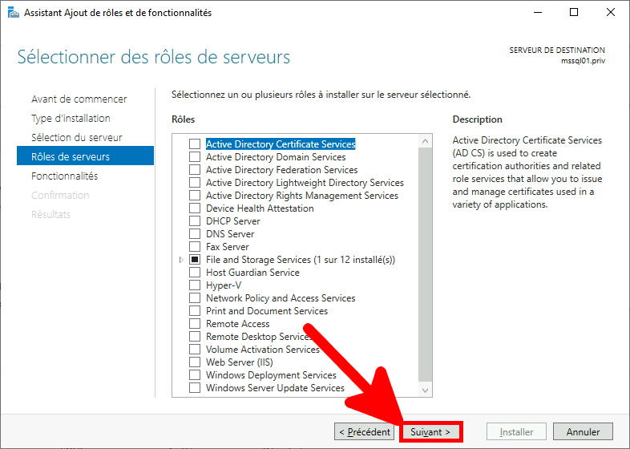
Task: Tick the DHCP Server checkbox
Action: 195,221
